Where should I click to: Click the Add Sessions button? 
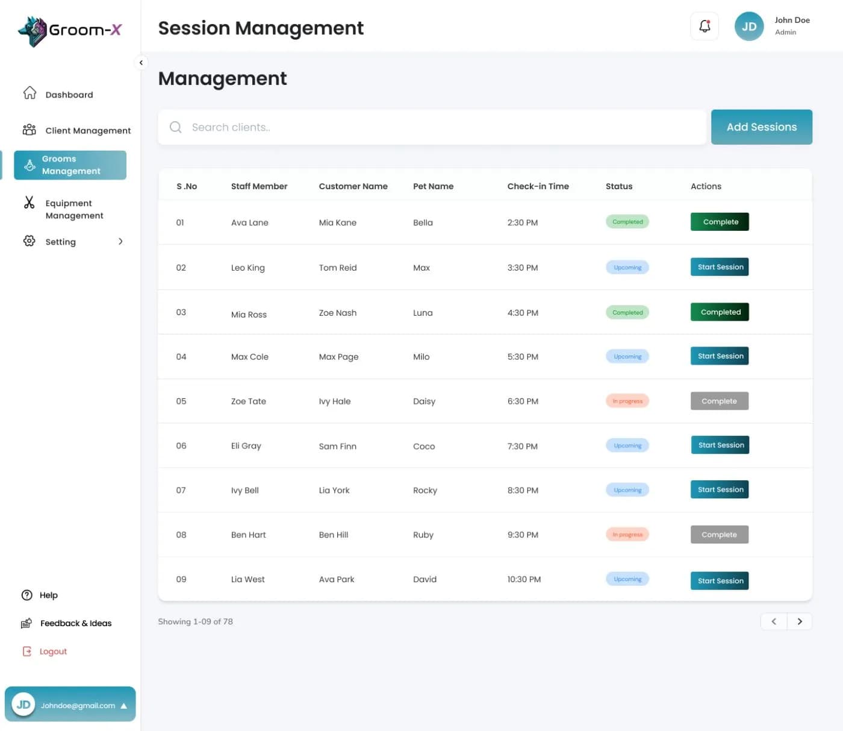coord(762,127)
